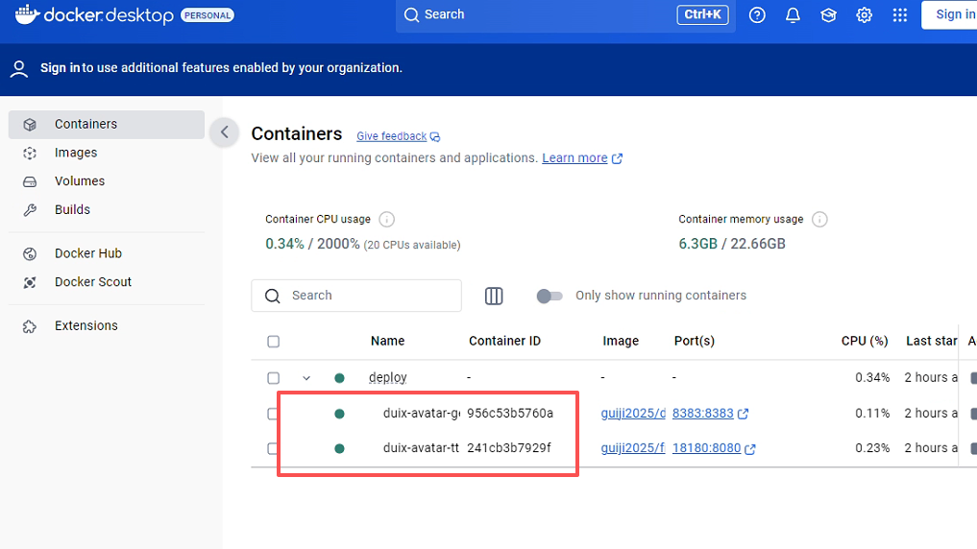
Task: Click Sign in link in banner
Action: click(60, 68)
